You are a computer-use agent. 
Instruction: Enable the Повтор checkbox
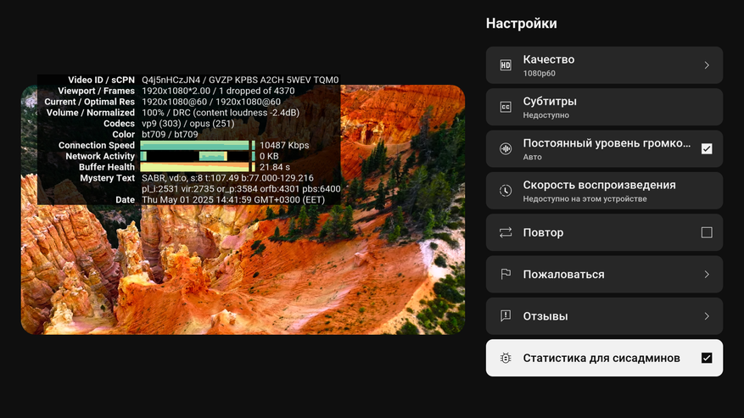tap(707, 232)
